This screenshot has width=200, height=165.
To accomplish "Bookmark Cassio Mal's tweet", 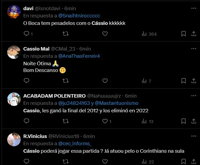I will [184, 81].
